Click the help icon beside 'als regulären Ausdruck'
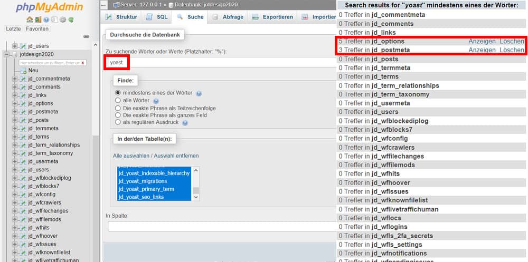Viewport: 528px width, 262px height. (185, 123)
